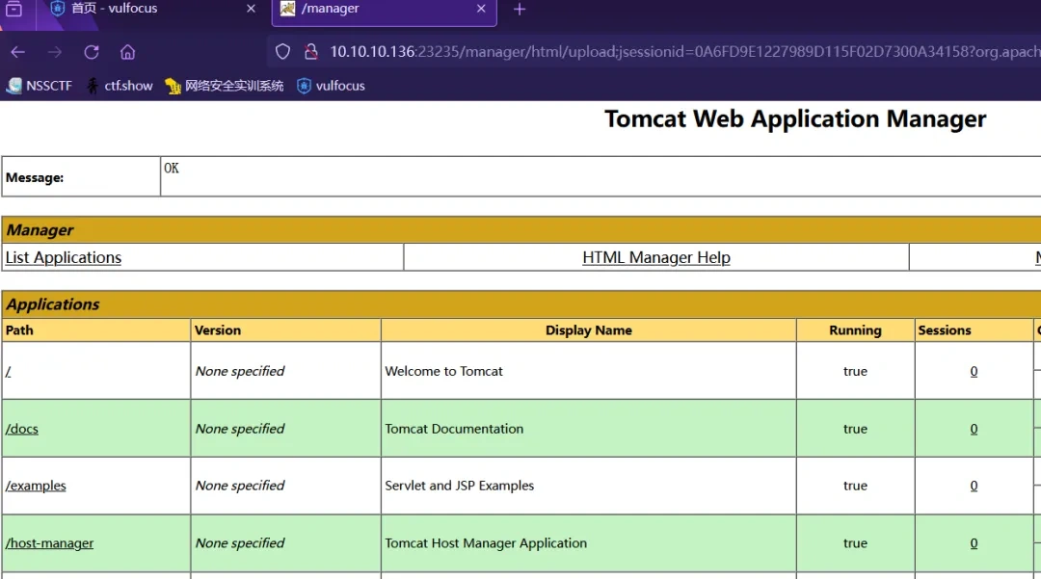
Task: Click None specified for Welcome to Tomcat
Action: (x=240, y=372)
